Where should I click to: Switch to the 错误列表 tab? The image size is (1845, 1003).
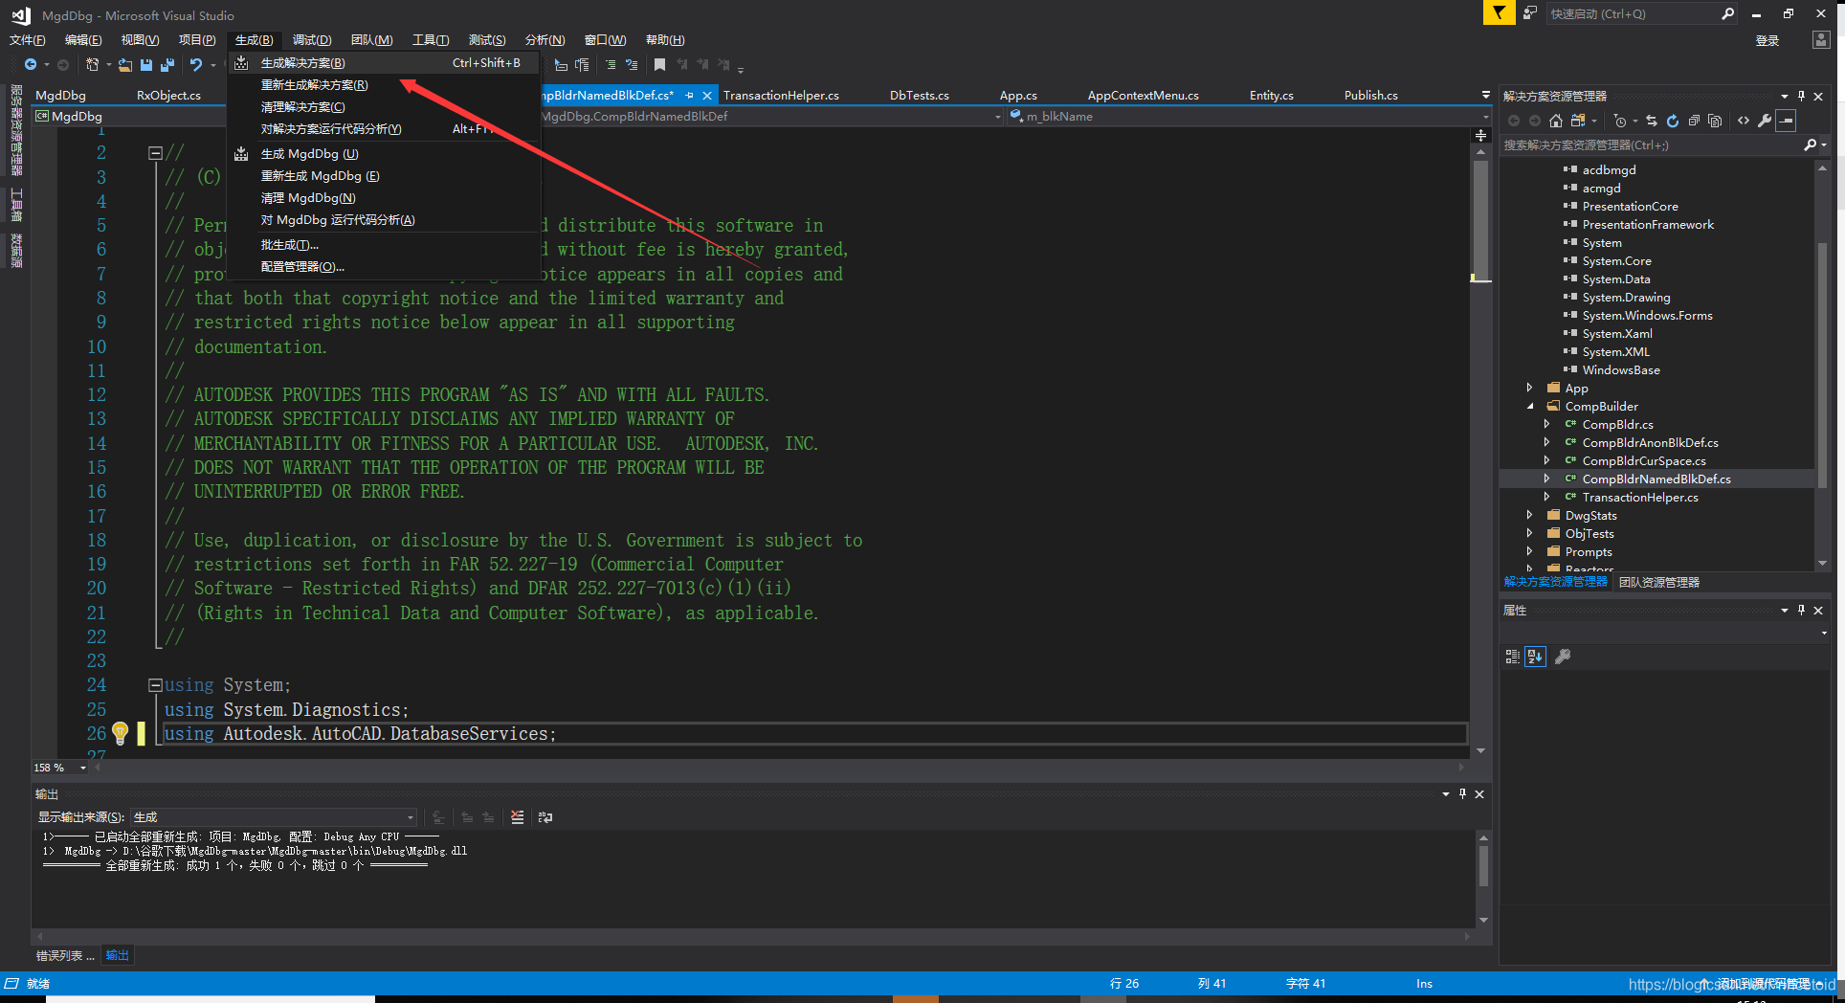(x=65, y=955)
